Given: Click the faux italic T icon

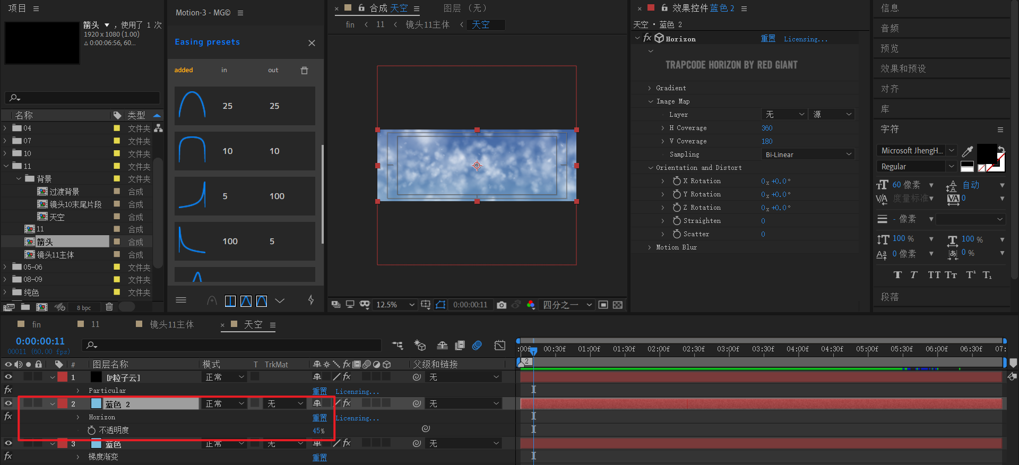Looking at the screenshot, I should click(913, 274).
